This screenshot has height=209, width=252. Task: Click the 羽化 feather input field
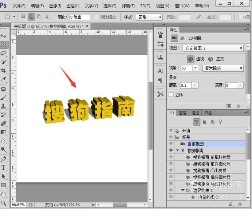(80, 17)
